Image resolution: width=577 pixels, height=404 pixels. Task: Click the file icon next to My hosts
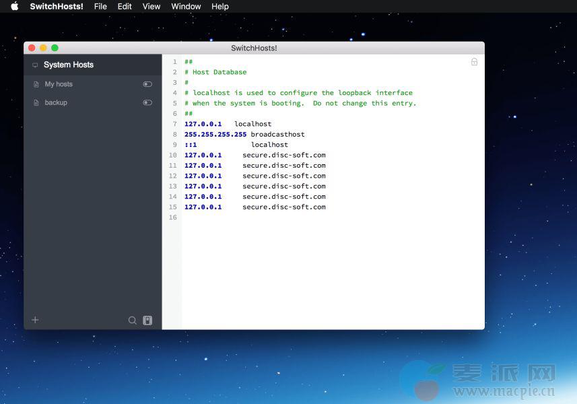click(x=36, y=84)
